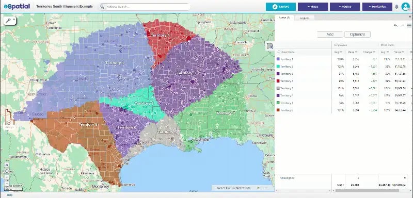Expand the wrench toolbar chevron
This screenshot has height=198, width=413.
(13, 19)
